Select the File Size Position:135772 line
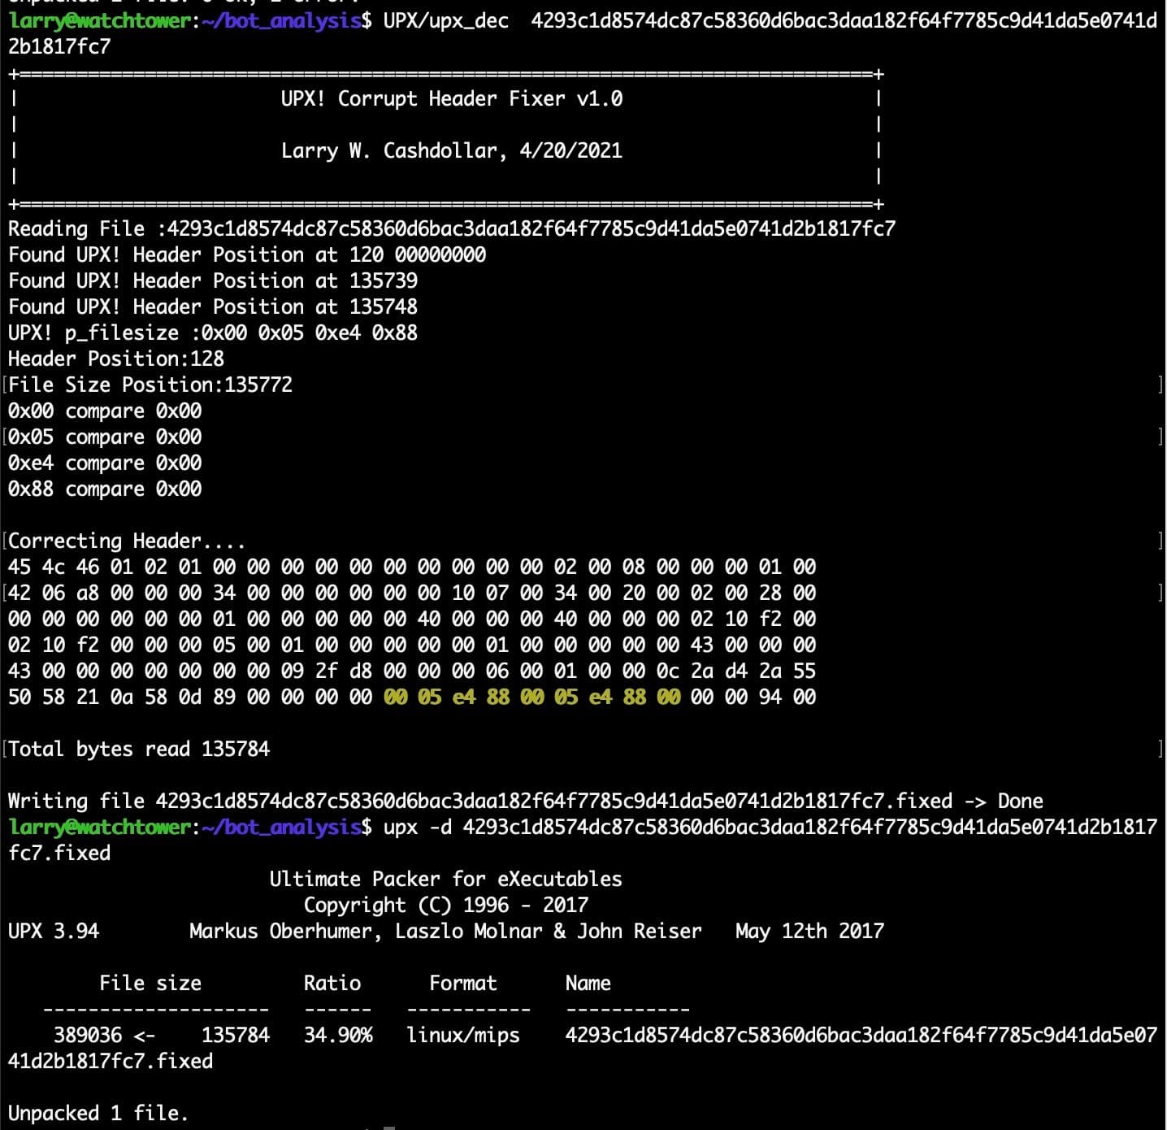Screen dimensions: 1167x1130 150,385
